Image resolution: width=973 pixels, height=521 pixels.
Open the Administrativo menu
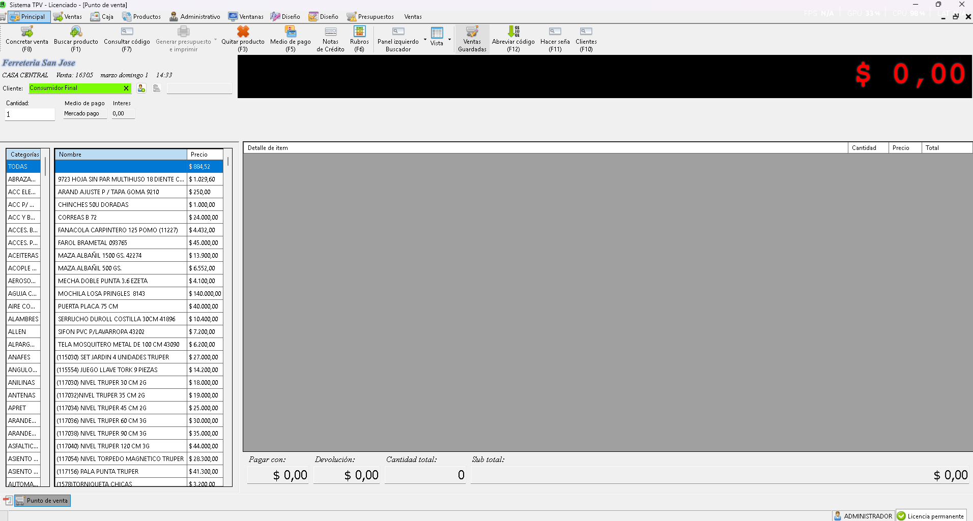195,17
